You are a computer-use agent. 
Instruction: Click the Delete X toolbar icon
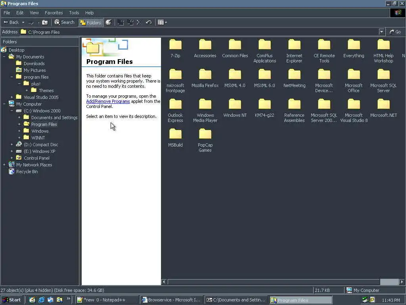click(138, 22)
